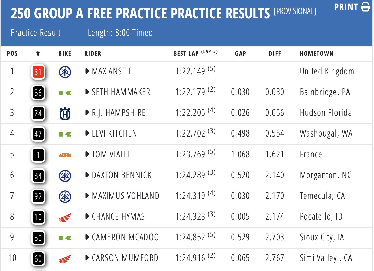Click Tom Vialle's best lap time 1:23.769
Image resolution: width=374 pixels, height=271 pixels.
[x=190, y=154]
